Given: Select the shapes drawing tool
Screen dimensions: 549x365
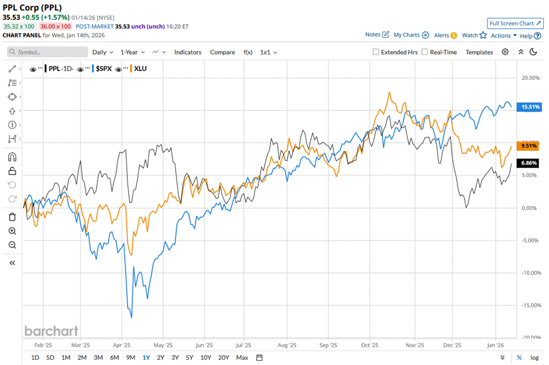Looking at the screenshot, I should pyautogui.click(x=12, y=97).
